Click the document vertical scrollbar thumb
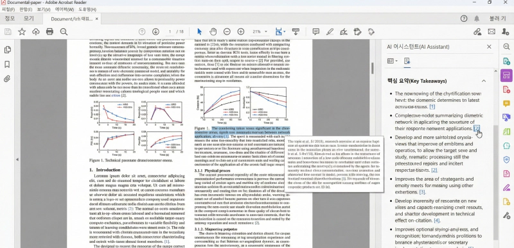The image size is (514, 248). (x=373, y=68)
